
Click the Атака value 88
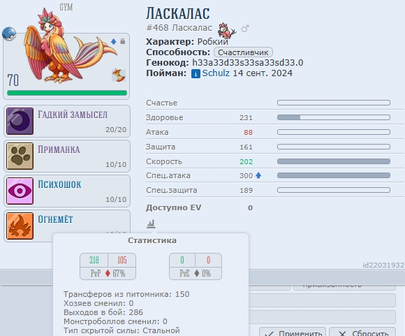(x=248, y=132)
